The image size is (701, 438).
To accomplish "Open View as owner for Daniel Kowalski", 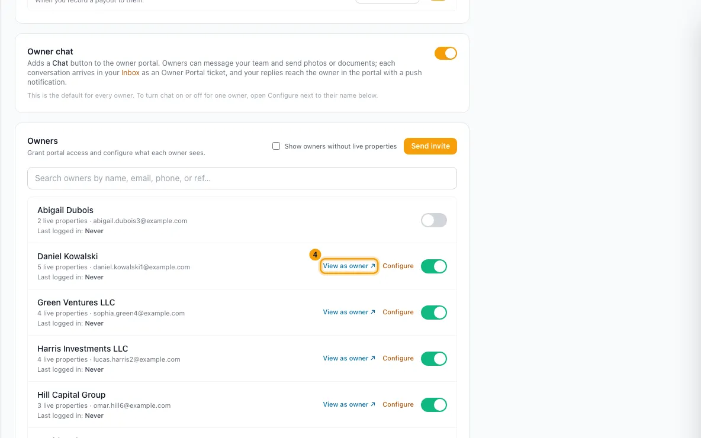I will coord(349,266).
